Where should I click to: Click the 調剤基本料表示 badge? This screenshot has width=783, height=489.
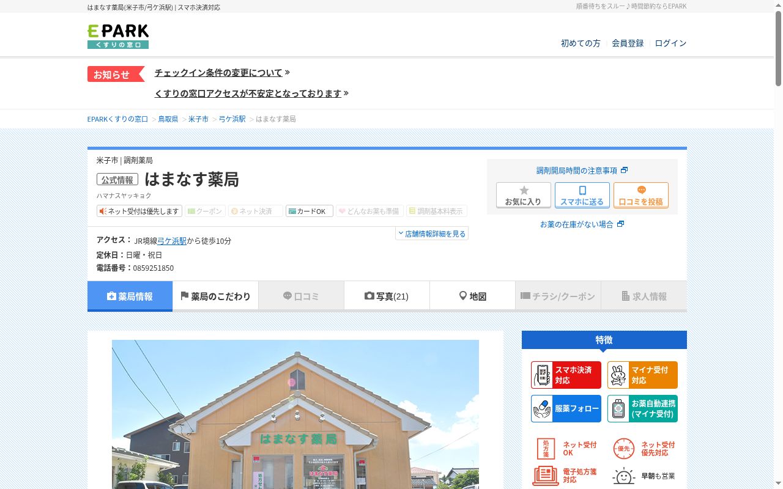tap(437, 211)
